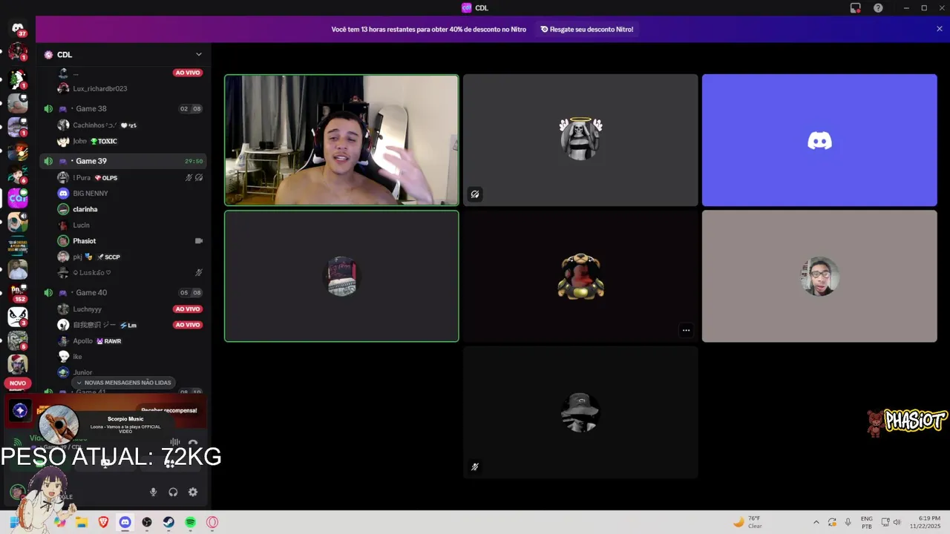Image resolution: width=950 pixels, height=534 pixels.
Task: Click Resgate seu desconto Nitro! button
Action: pos(587,29)
